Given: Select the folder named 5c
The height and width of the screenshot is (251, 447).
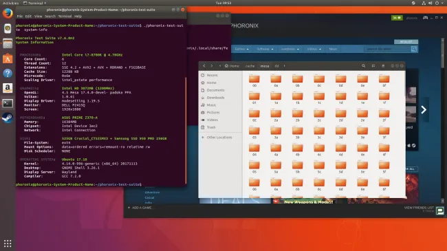Looking at the screenshot, I should point(319,167).
